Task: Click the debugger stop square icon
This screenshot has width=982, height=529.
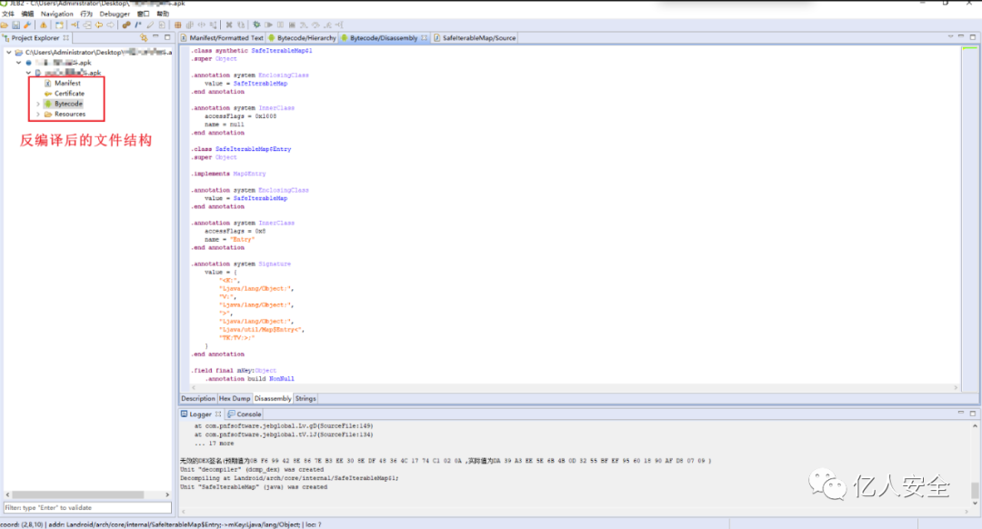Action: point(292,25)
